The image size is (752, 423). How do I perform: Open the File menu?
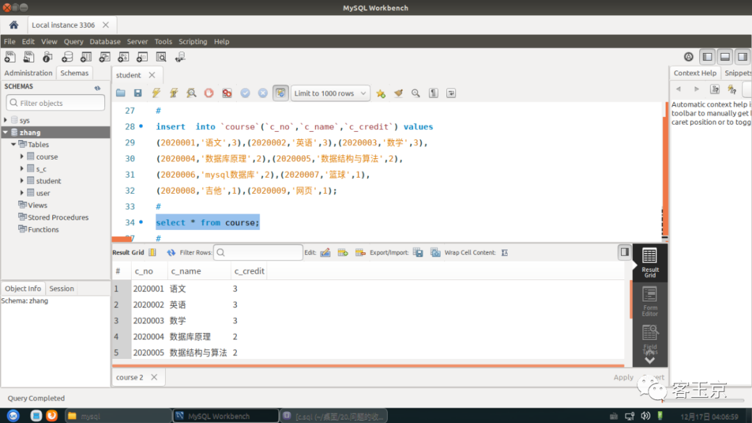(10, 42)
